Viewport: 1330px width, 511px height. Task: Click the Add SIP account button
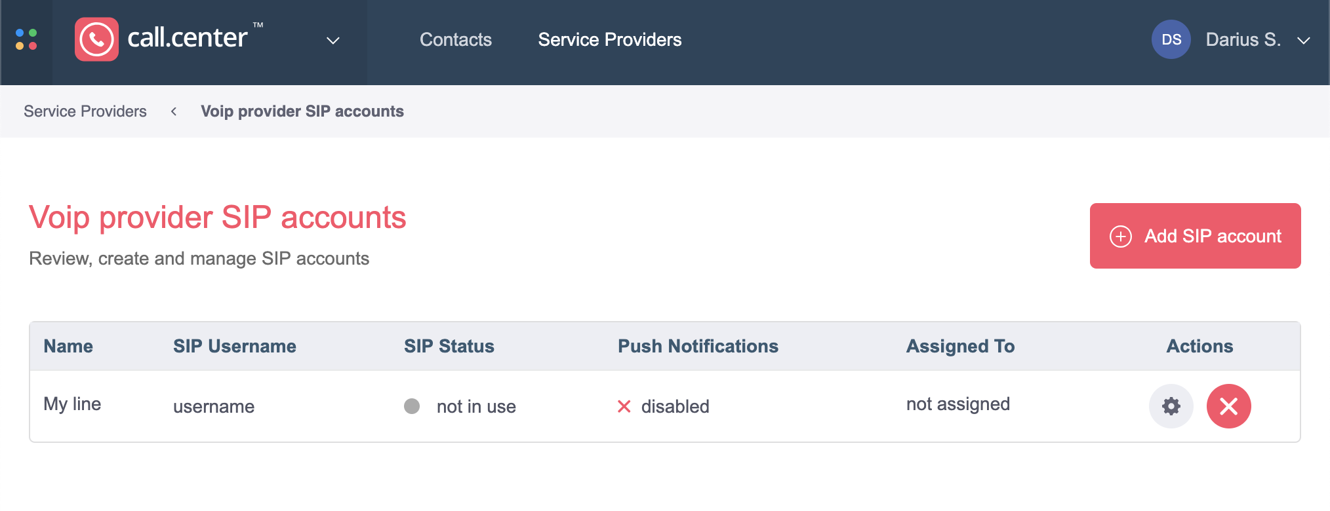tap(1195, 236)
